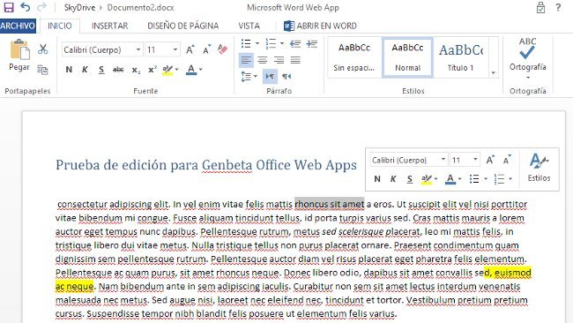Switch to the INICIO tab

(x=60, y=26)
